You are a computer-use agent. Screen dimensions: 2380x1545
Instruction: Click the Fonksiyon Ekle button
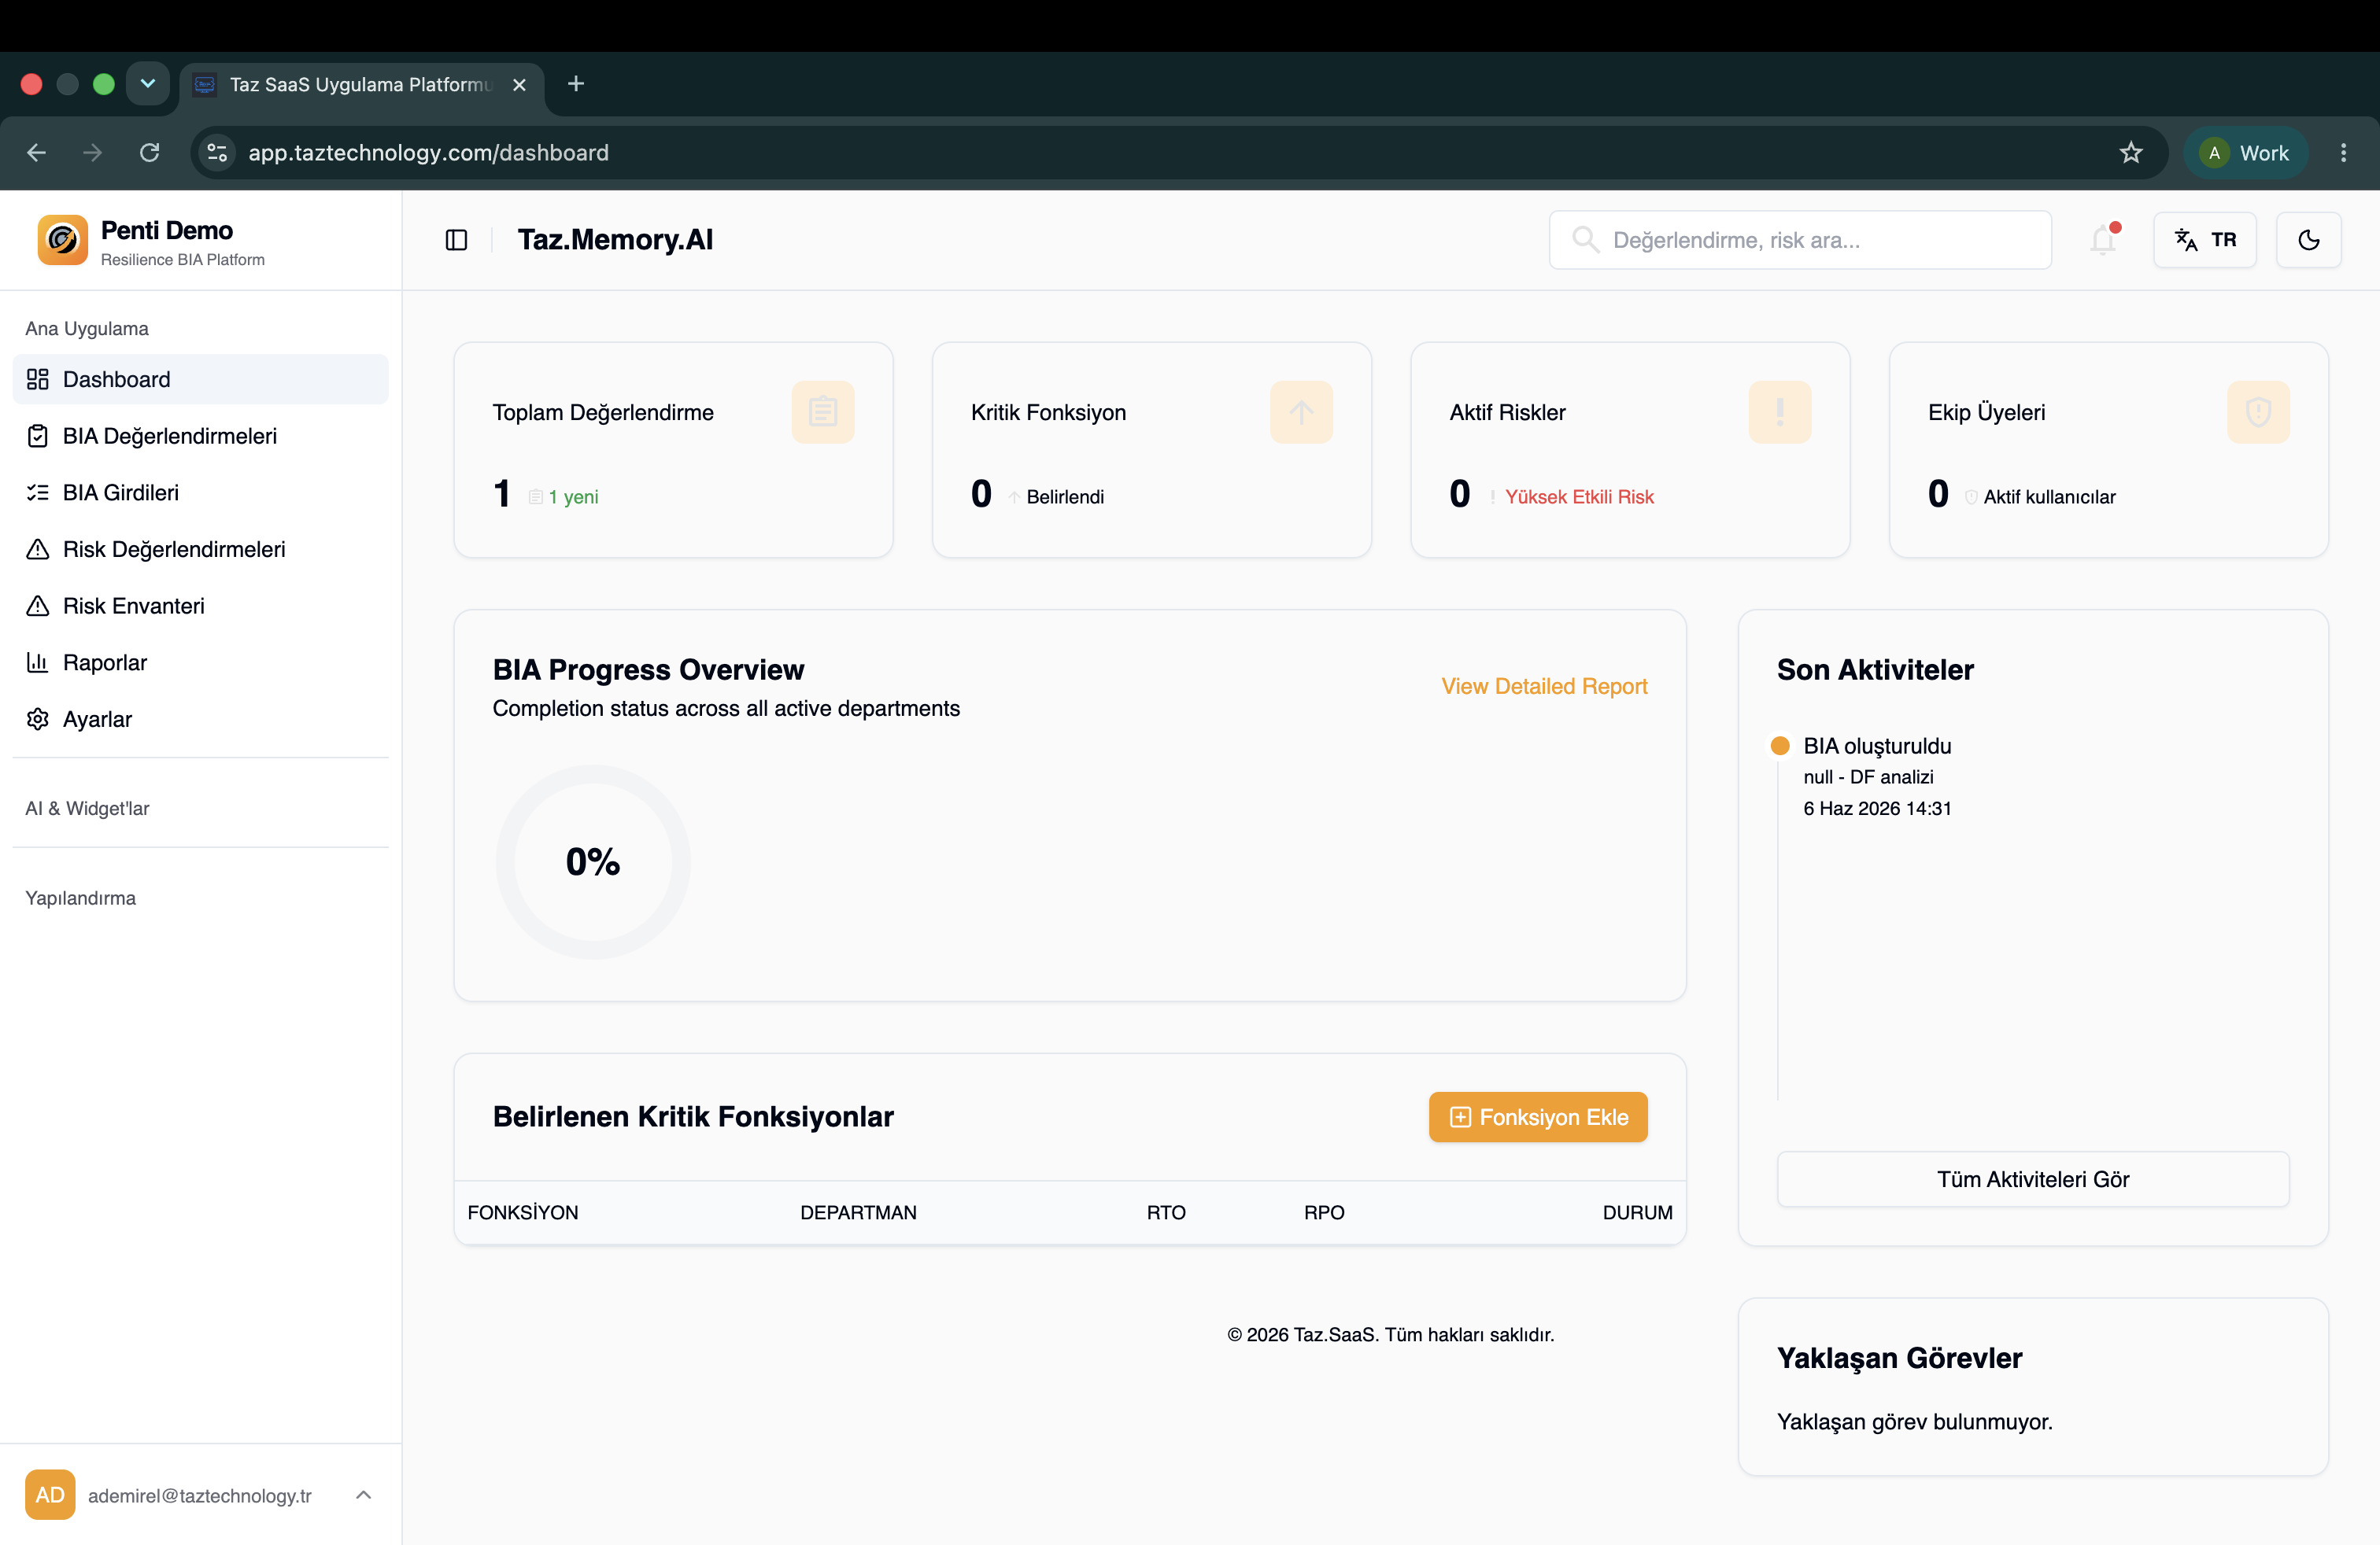coord(1538,1117)
